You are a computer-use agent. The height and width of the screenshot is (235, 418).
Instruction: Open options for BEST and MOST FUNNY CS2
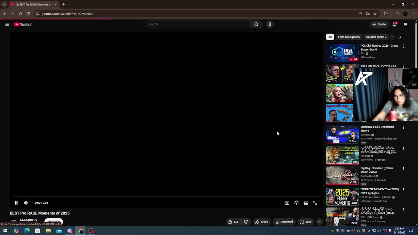403,66
